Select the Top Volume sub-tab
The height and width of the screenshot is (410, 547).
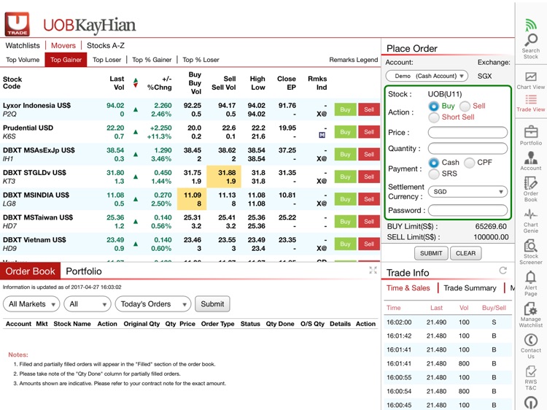click(x=23, y=60)
